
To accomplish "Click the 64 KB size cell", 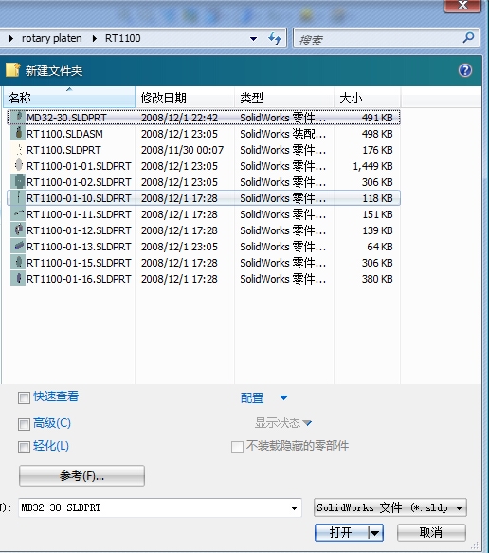I will (380, 247).
